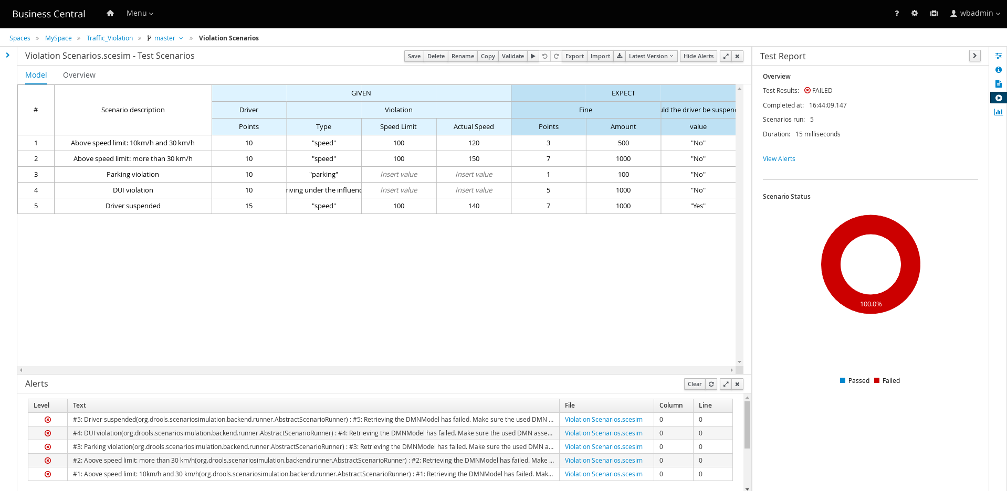Close the Violation Scenarios editor
This screenshot has height=491, width=1007.
click(737, 56)
